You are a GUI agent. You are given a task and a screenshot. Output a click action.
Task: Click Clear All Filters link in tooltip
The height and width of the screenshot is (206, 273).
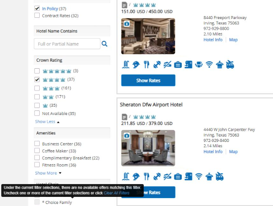click(116, 193)
